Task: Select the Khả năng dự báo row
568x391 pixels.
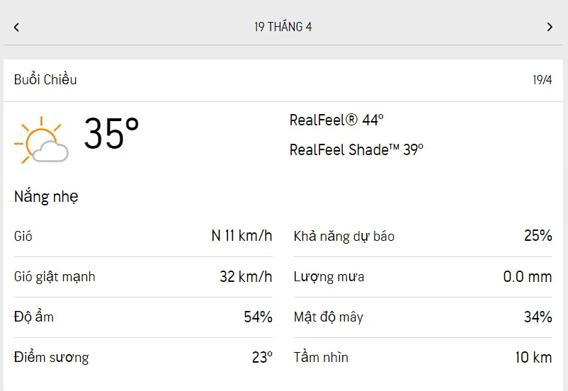Action: click(x=423, y=236)
